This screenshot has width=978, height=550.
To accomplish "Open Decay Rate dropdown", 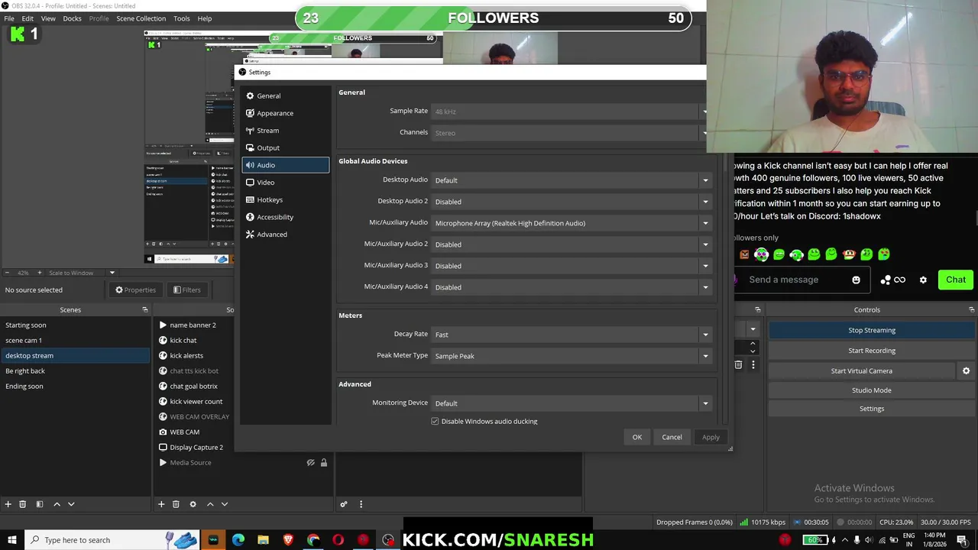I will pos(571,335).
